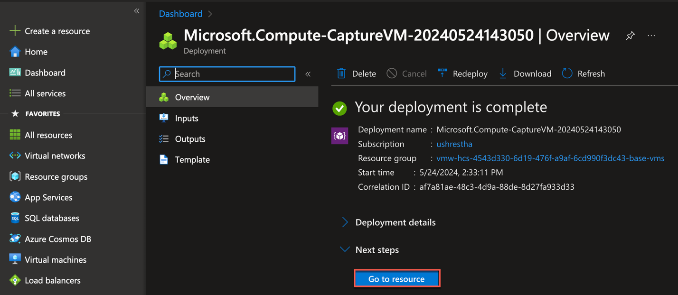678x295 pixels.
Task: Click the Load balancers diamond icon
Action: tap(15, 280)
